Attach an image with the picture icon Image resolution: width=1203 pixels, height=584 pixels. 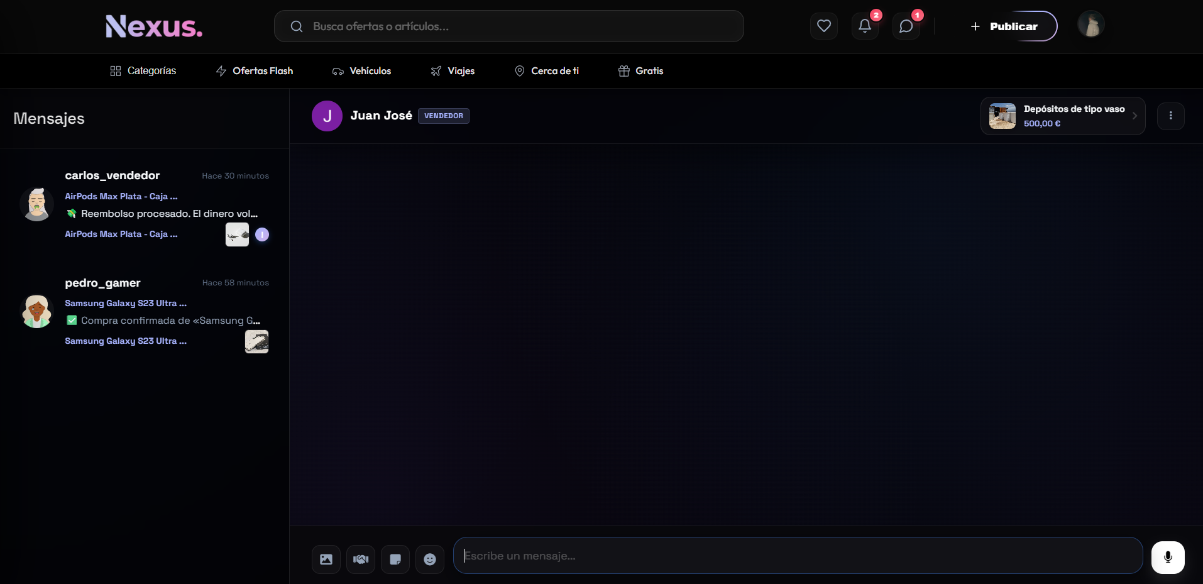(326, 559)
